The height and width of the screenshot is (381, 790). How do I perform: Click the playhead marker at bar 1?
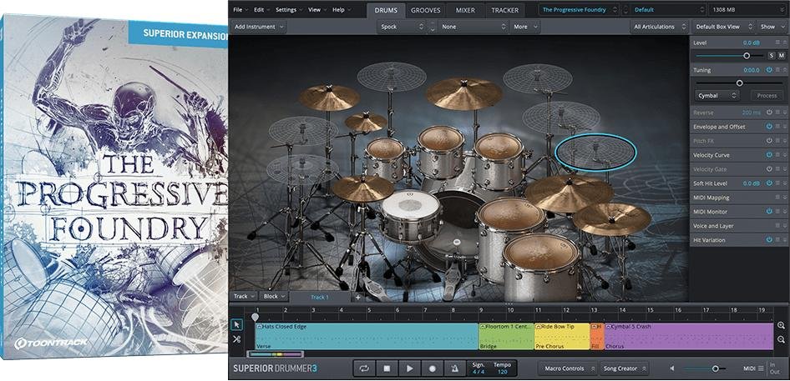click(x=256, y=317)
